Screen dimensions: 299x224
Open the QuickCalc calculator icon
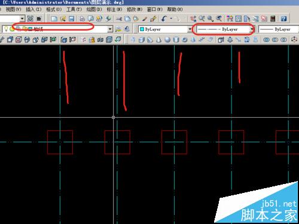click(x=273, y=19)
